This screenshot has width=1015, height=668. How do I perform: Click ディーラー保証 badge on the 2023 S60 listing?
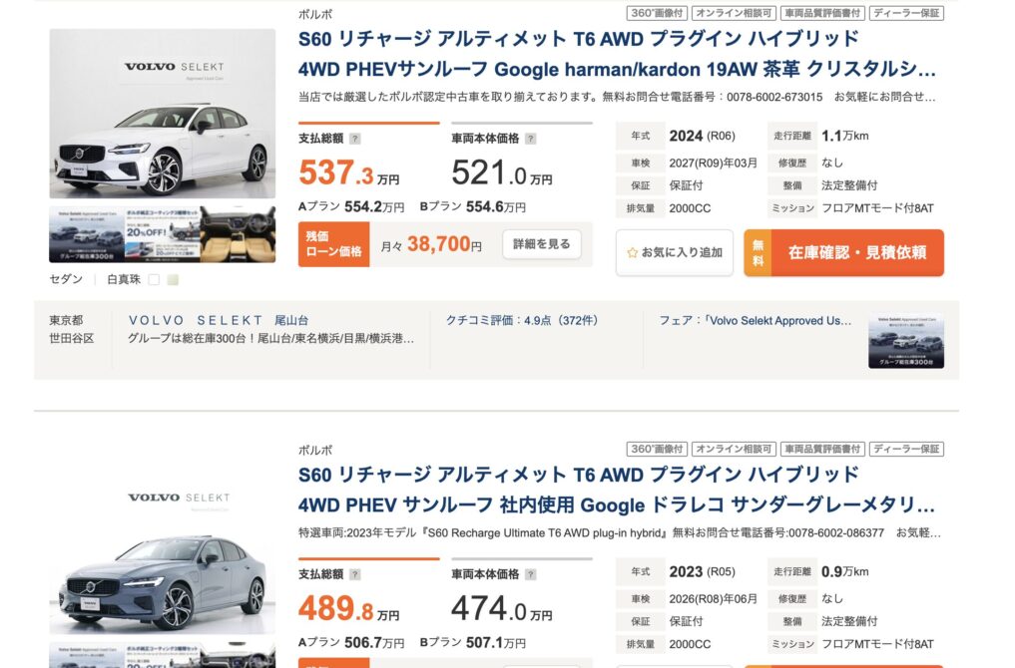[906, 450]
